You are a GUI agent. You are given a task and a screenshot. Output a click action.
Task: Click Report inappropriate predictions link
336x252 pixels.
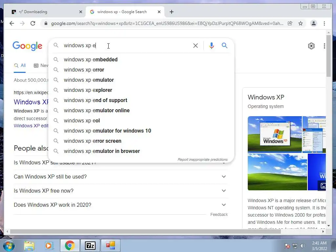pyautogui.click(x=202, y=160)
